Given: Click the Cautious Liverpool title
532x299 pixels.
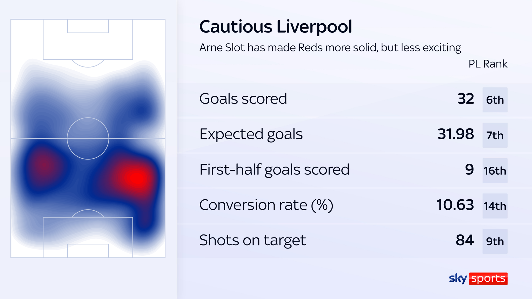Looking at the screenshot, I should [275, 27].
